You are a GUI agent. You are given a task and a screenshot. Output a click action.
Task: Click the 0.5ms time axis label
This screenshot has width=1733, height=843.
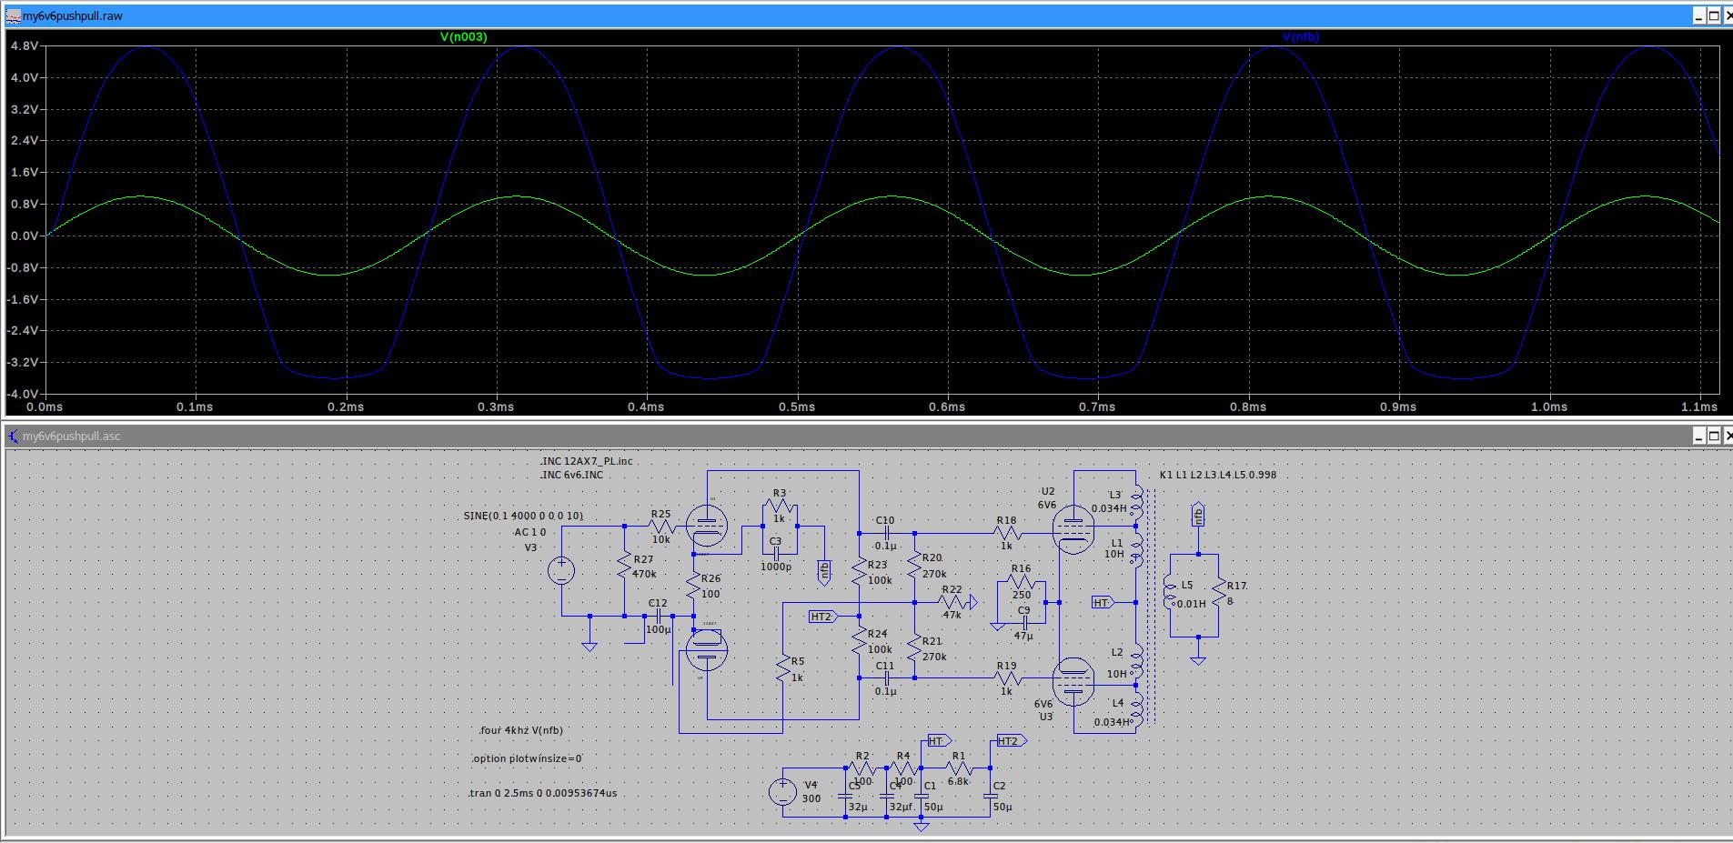796,406
